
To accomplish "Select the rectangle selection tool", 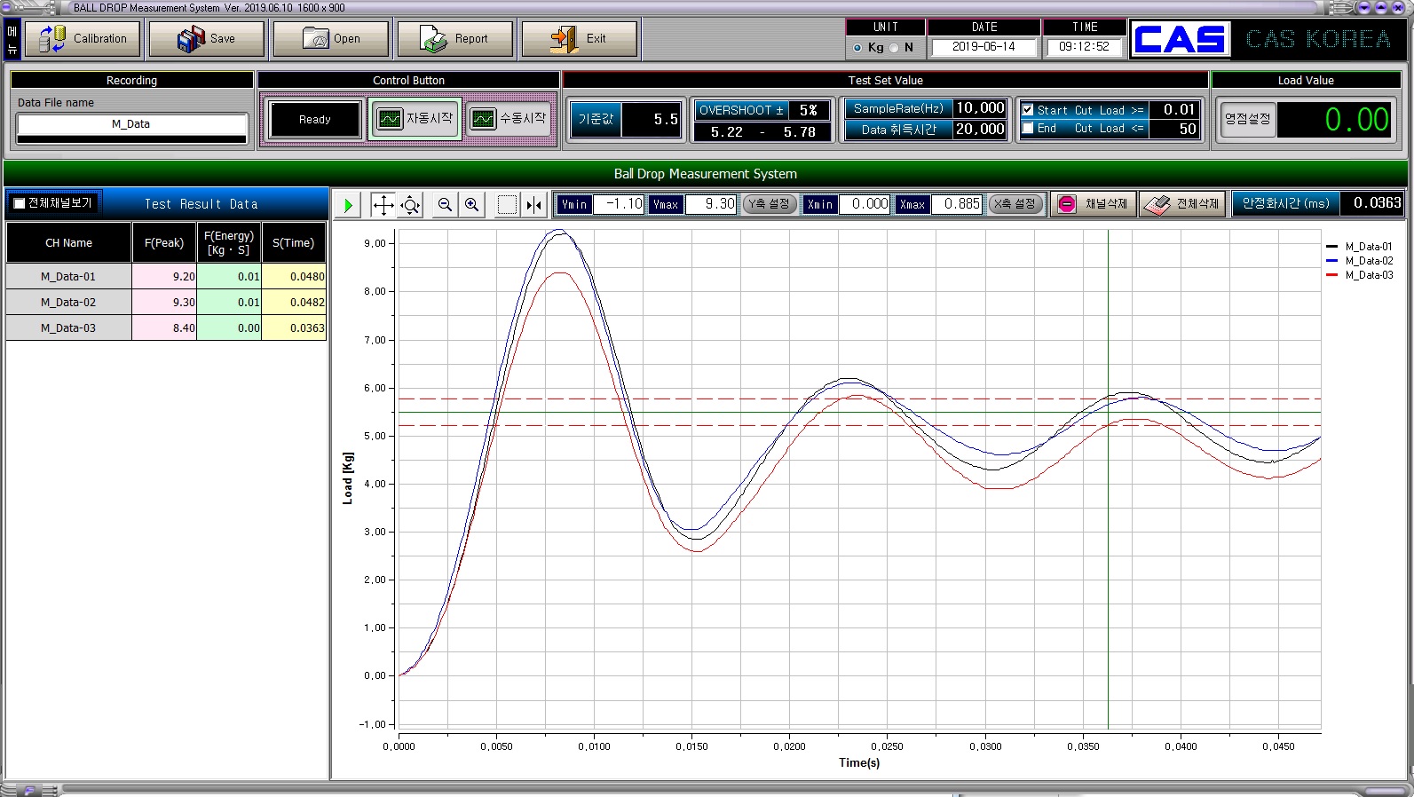I will [507, 206].
